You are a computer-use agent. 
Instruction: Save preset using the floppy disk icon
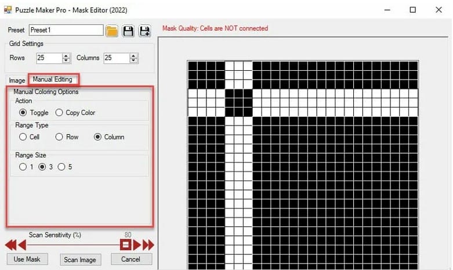coord(128,31)
